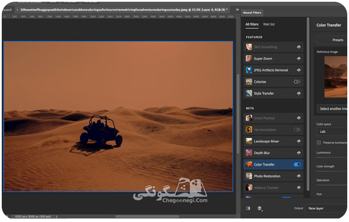Click the Presets button
The height and width of the screenshot is (222, 349).
pos(332,40)
